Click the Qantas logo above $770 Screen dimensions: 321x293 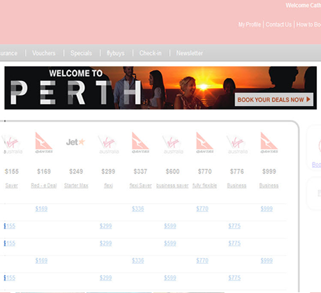pos(204,142)
